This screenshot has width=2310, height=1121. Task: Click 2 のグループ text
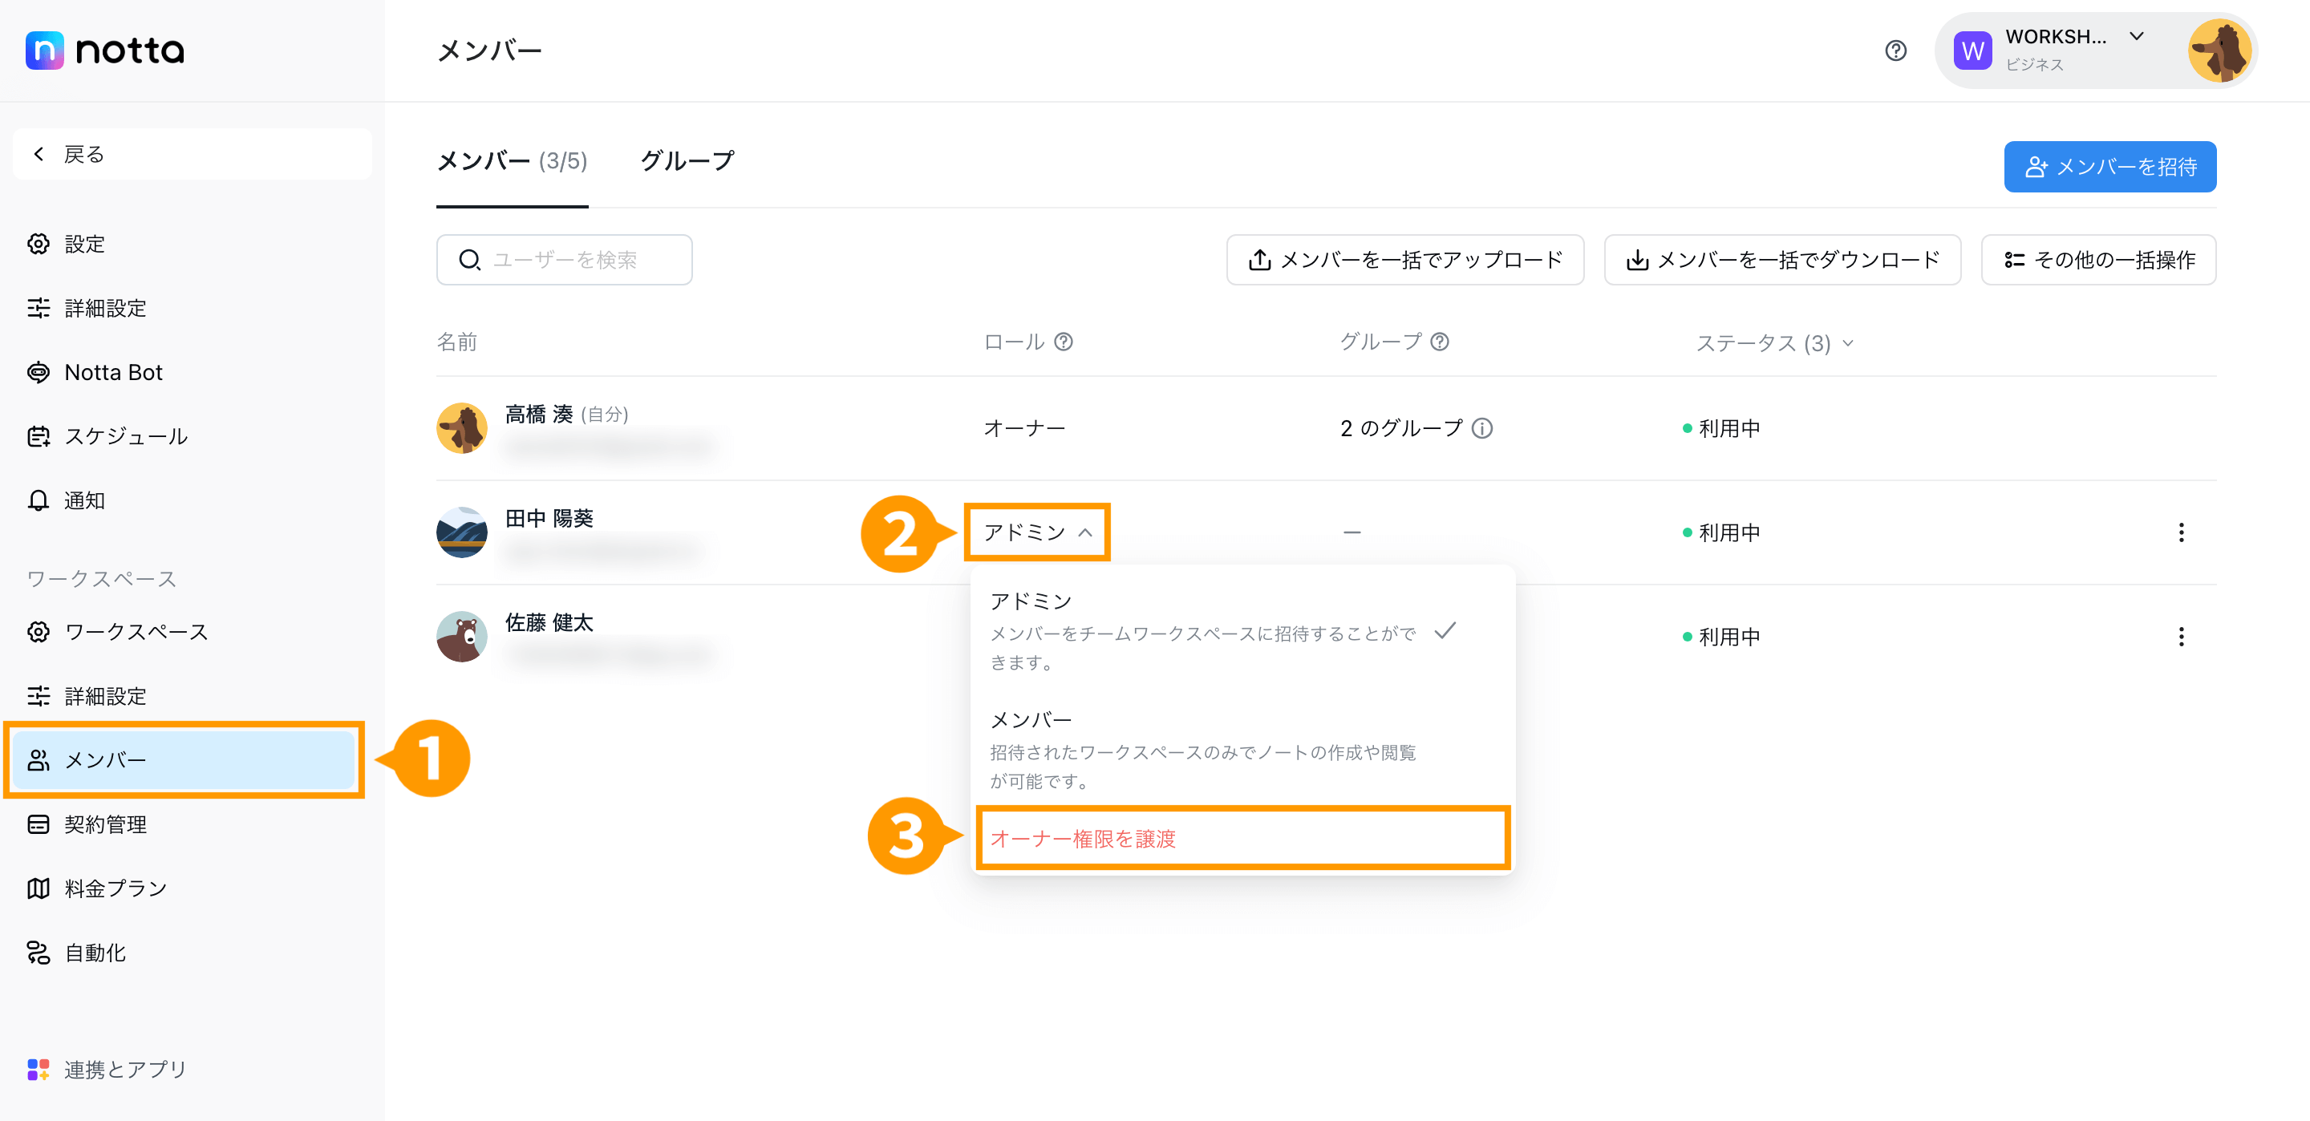click(x=1400, y=429)
